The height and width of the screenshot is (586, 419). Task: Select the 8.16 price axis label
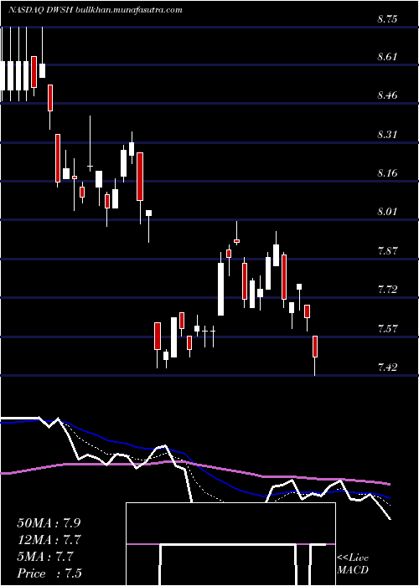387,173
